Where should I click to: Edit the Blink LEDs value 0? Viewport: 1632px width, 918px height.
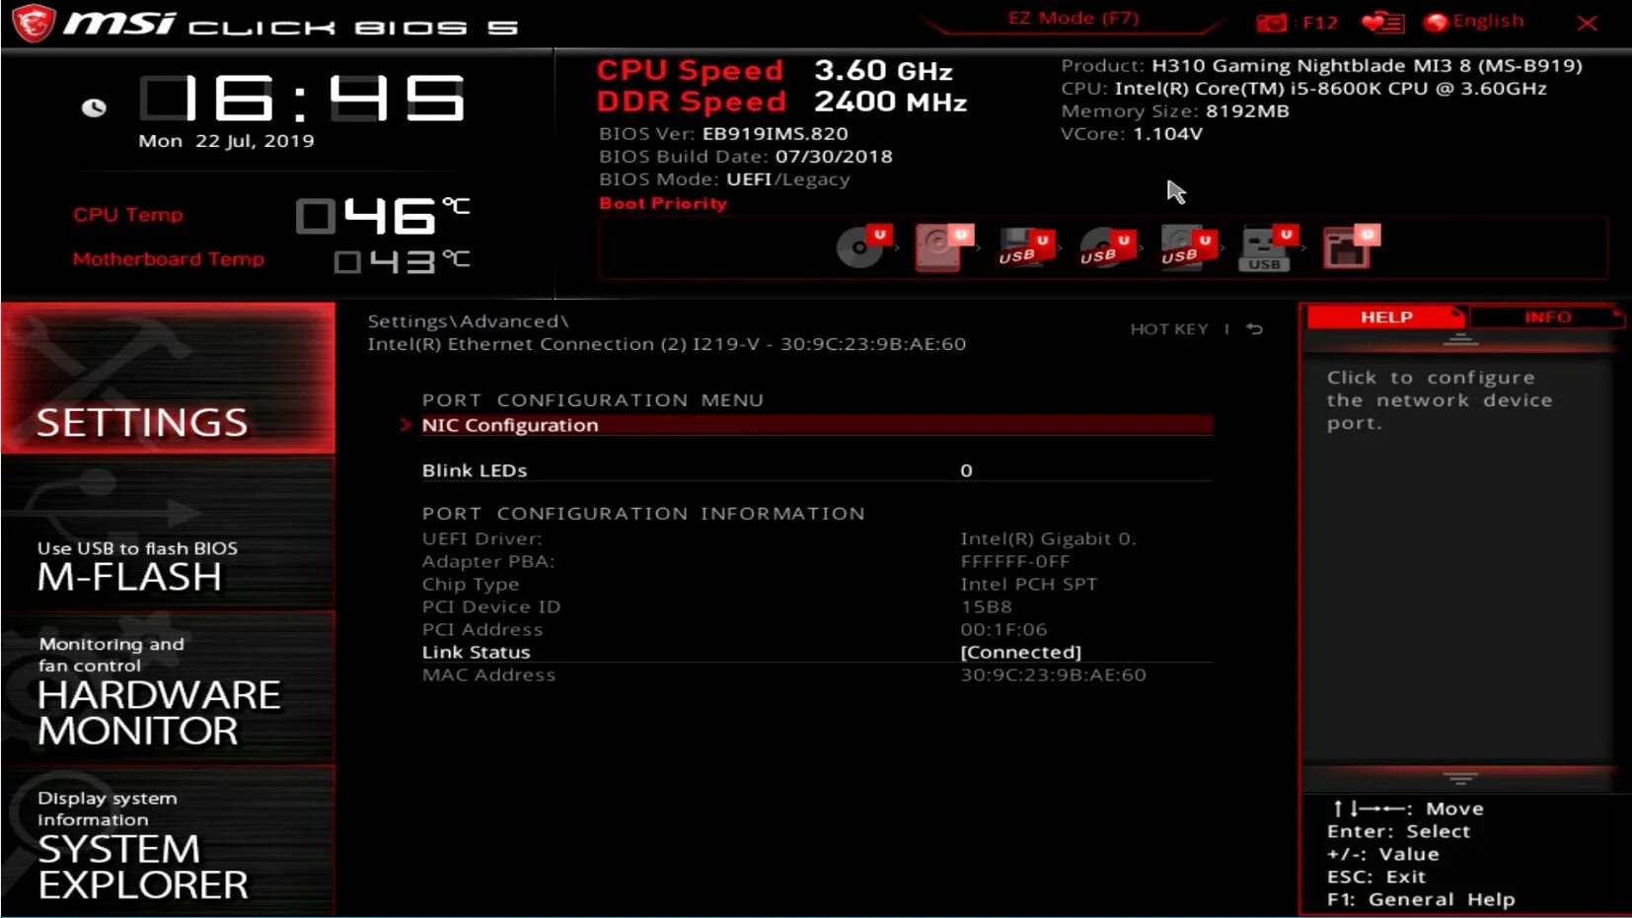[966, 470]
